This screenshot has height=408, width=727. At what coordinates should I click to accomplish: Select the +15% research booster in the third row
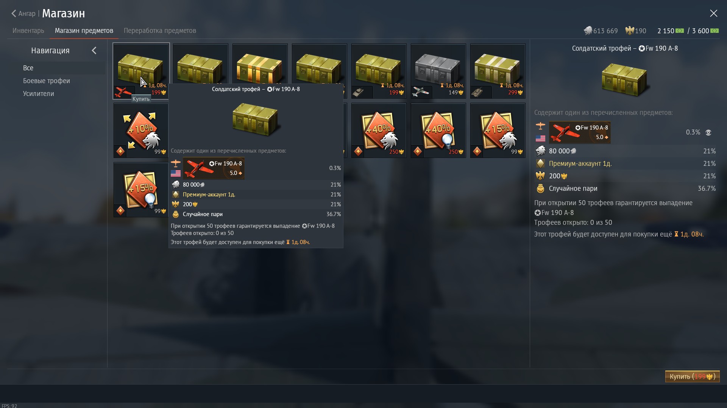point(141,190)
